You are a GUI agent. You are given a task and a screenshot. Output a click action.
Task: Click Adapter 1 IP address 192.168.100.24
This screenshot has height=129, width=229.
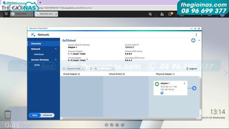click(x=167, y=90)
